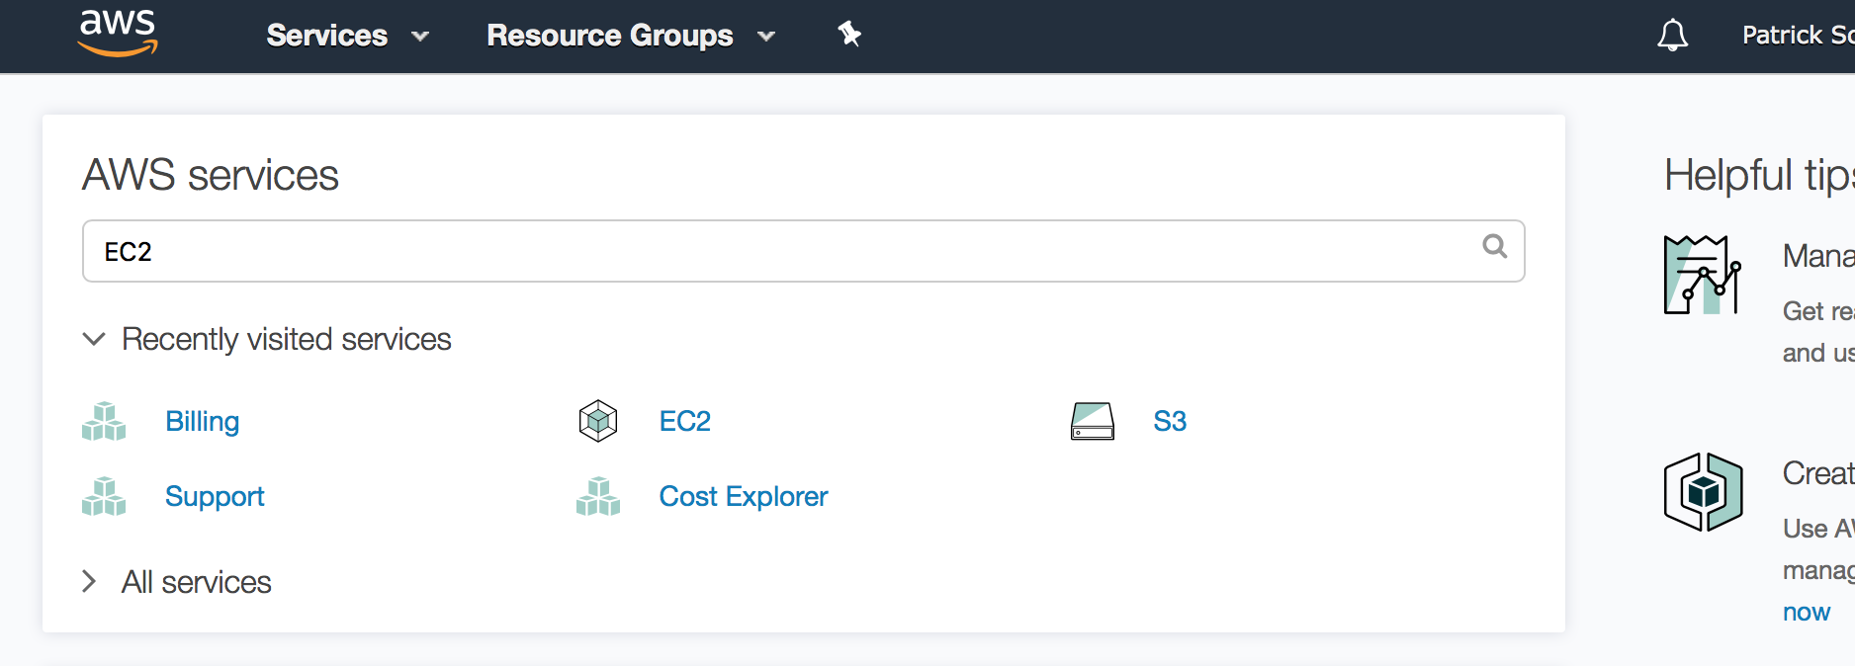Image resolution: width=1855 pixels, height=666 pixels.
Task: Click the Billing cubes icon
Action: (x=104, y=421)
